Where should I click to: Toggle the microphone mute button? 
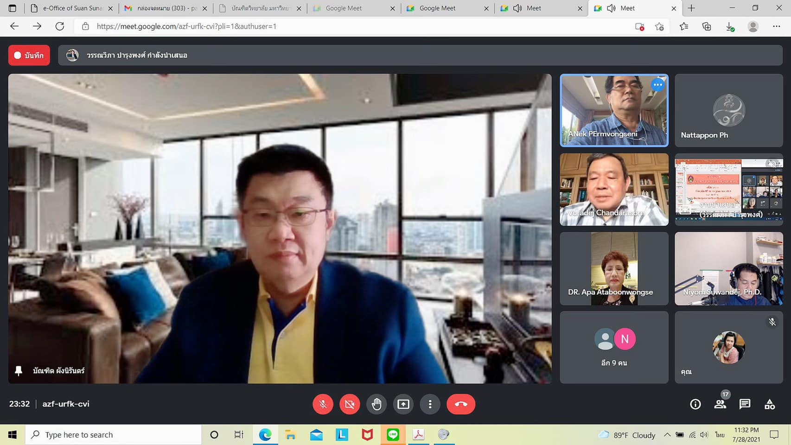(323, 404)
